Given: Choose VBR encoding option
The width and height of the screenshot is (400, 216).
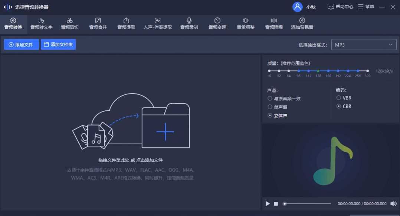Looking at the screenshot, I should pyautogui.click(x=338, y=98).
